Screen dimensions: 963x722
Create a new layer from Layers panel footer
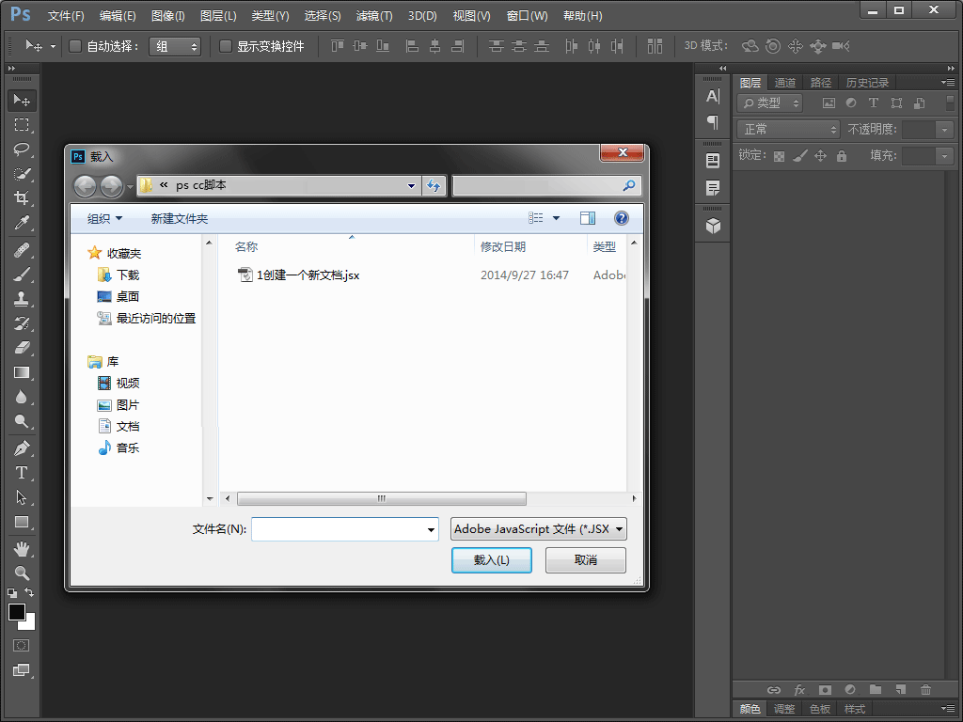900,689
